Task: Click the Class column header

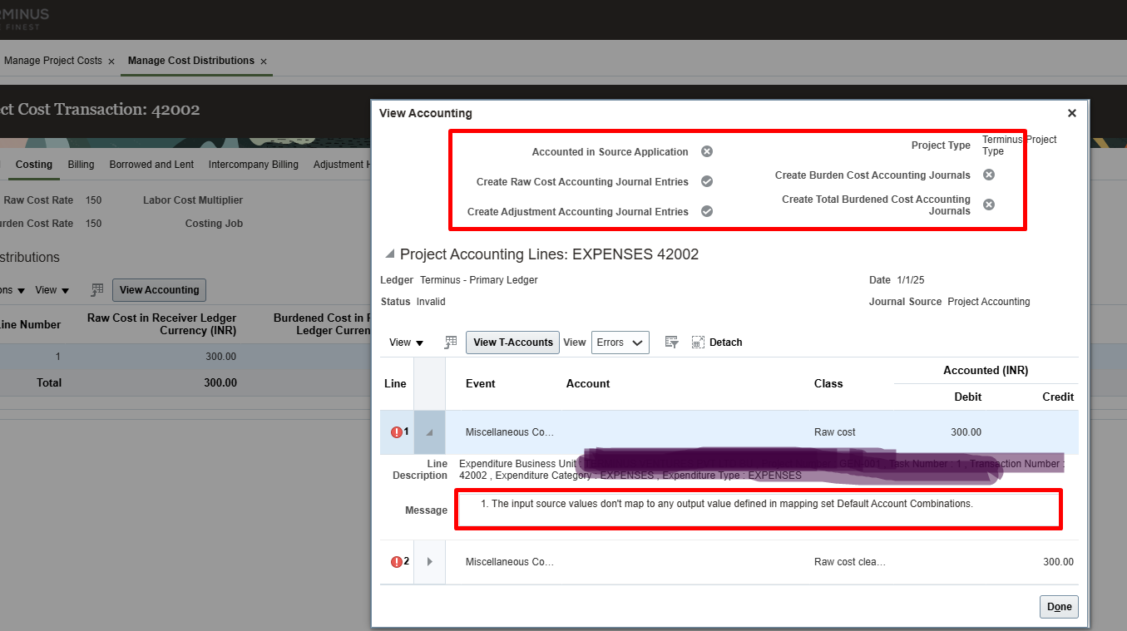Action: (x=828, y=384)
